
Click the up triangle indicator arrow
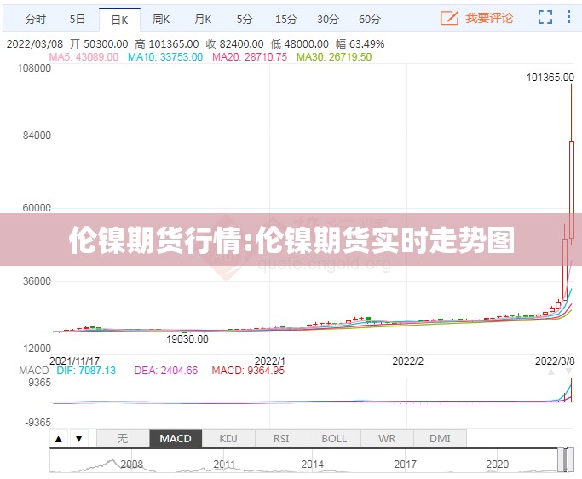[x=58, y=439]
